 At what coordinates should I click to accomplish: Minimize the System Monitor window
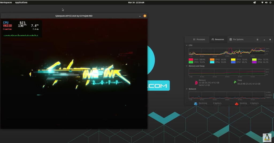264,40
